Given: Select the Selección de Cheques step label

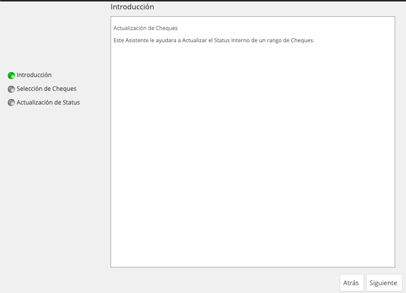Looking at the screenshot, I should tap(47, 89).
